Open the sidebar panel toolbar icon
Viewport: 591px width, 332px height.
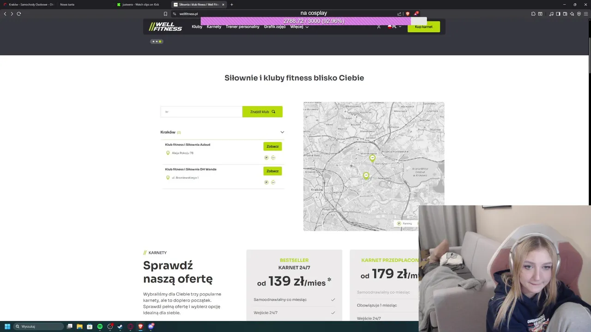[x=558, y=14]
